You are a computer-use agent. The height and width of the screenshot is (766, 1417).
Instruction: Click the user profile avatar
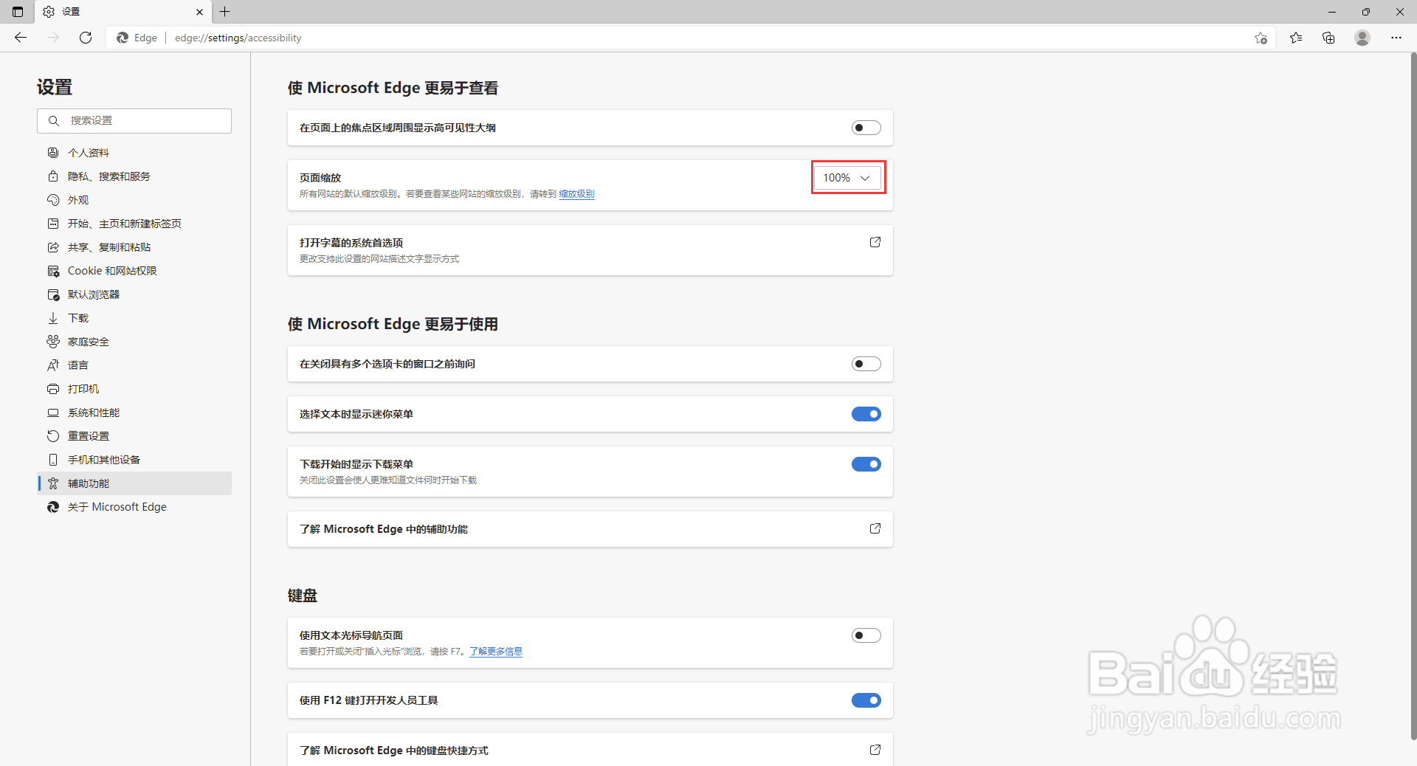pyautogui.click(x=1362, y=38)
